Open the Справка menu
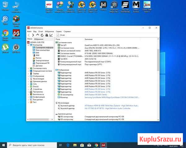 click(67, 31)
